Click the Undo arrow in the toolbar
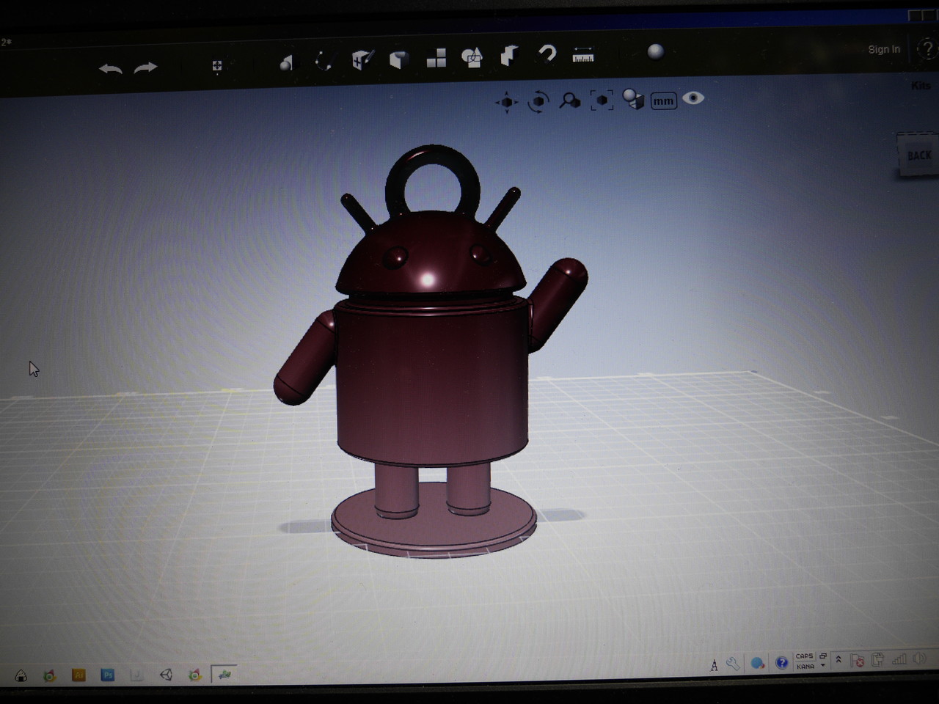 click(111, 69)
